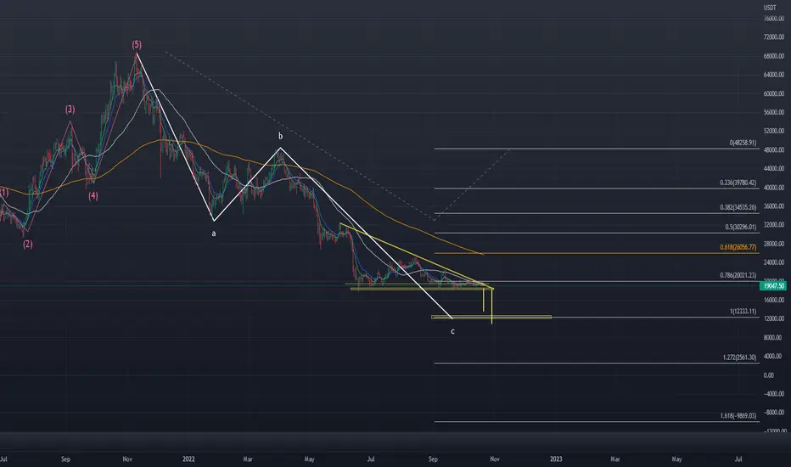
Task: Click the pink (2) wave label
Action: tap(28, 245)
